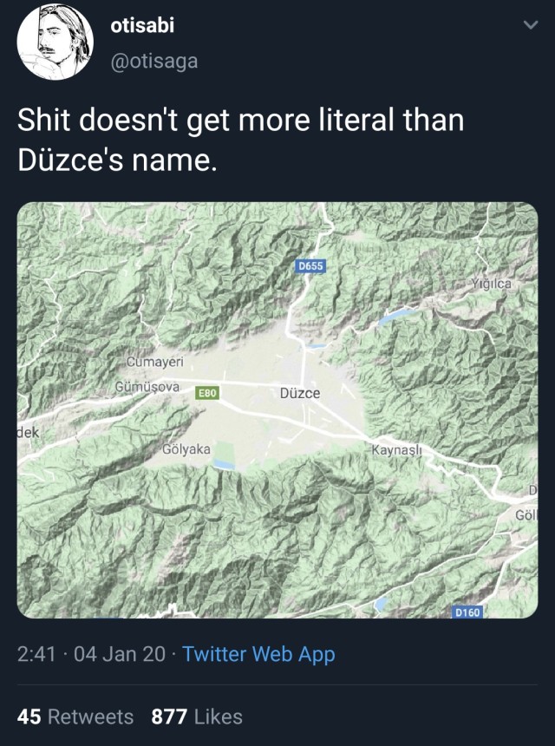Image resolution: width=555 pixels, height=746 pixels.
Task: Click the tweet timestamp 2:41 · 04 Jan 20
Action: pos(91,654)
